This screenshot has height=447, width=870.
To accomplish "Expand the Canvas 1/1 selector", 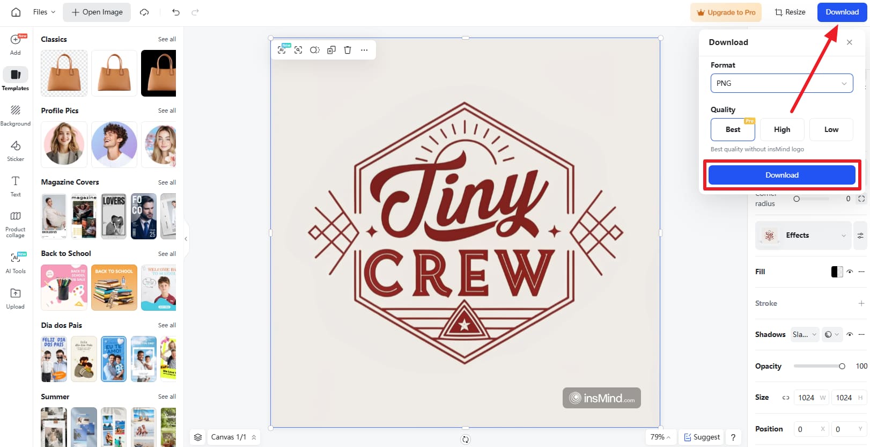I will [233, 437].
